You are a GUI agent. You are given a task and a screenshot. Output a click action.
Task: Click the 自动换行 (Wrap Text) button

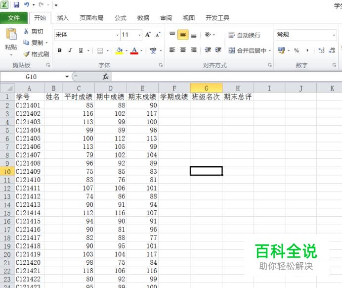point(244,35)
